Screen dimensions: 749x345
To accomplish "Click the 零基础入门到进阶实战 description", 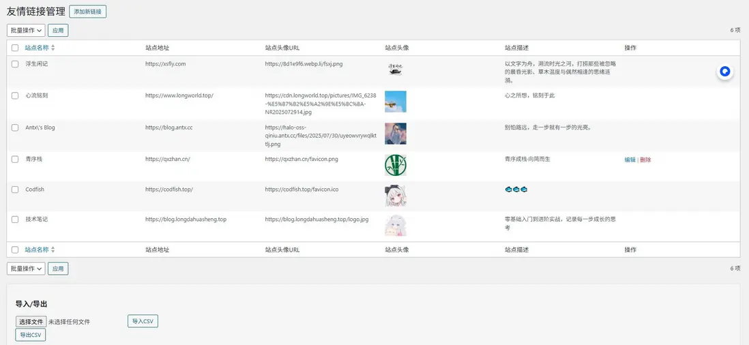I will pos(560,224).
